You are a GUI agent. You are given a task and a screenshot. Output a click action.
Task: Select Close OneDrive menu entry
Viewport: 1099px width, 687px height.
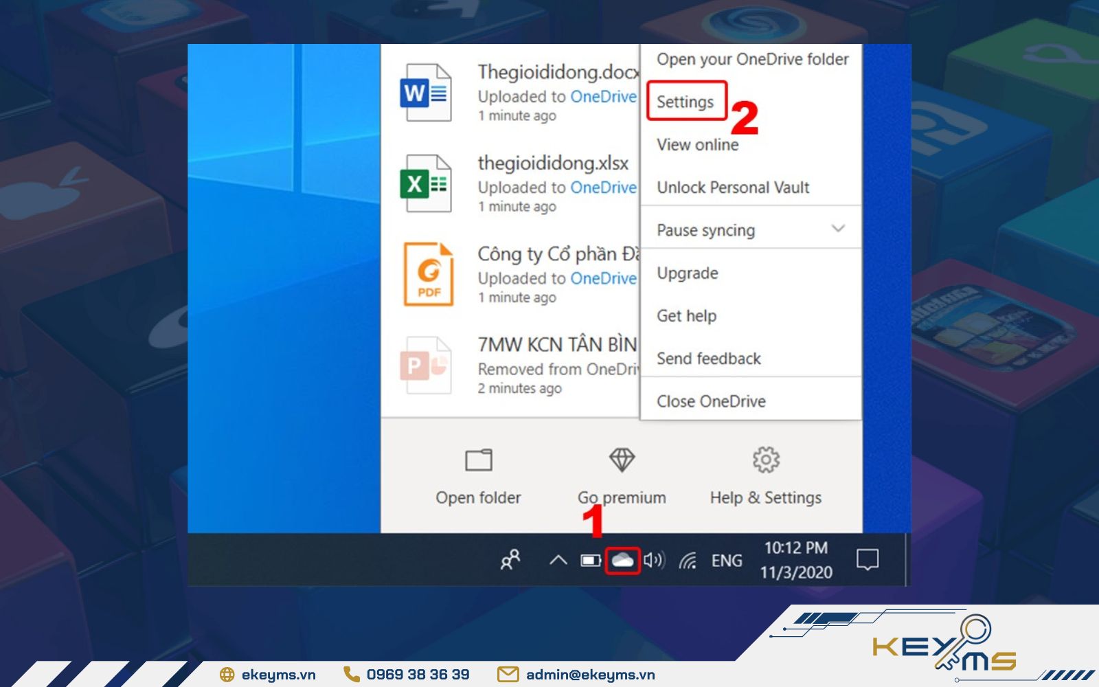(711, 401)
